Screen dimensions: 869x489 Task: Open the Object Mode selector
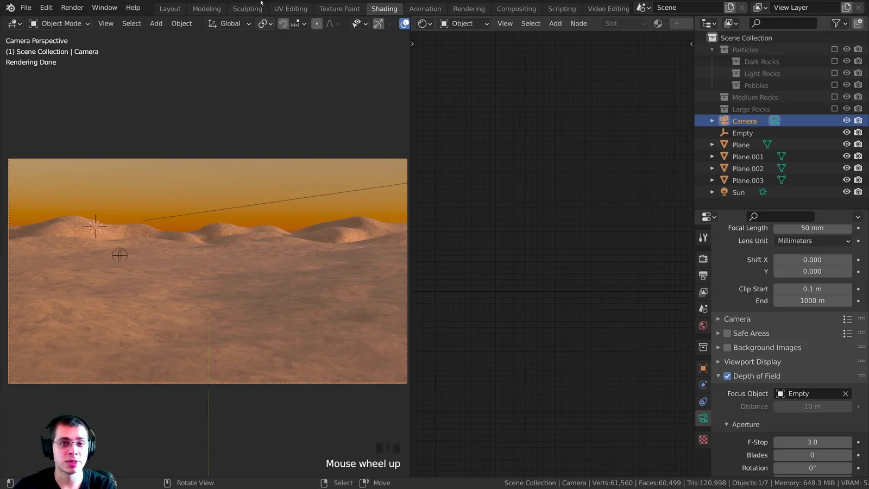click(x=59, y=23)
